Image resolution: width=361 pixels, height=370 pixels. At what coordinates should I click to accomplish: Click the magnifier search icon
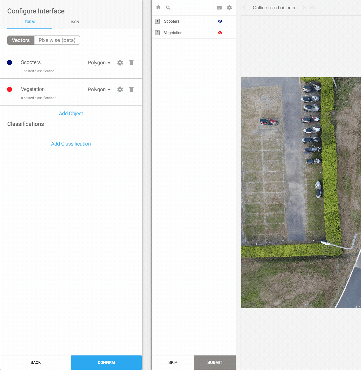click(168, 8)
